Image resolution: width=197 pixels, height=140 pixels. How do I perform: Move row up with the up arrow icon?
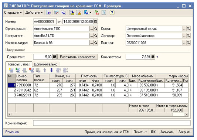(x=45, y=70)
